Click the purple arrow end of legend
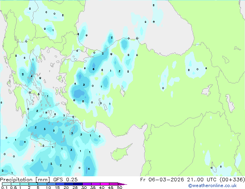The width and height of the screenshot is (245, 189). [122, 184]
